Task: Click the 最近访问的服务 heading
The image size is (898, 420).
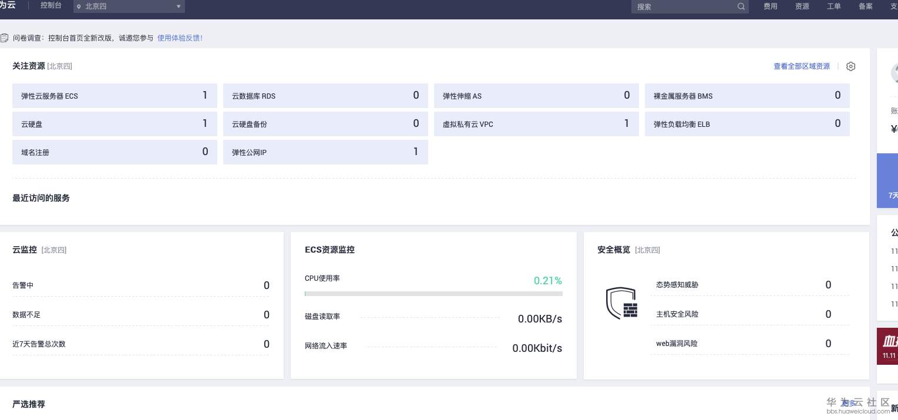Action: [x=41, y=198]
